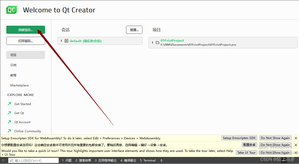
Task: Open the 01FristProject project link
Action: (172, 40)
